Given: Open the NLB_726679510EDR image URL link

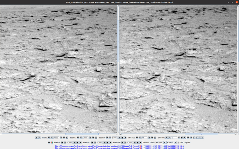Looking at the screenshot, I should tap(119, 148).
